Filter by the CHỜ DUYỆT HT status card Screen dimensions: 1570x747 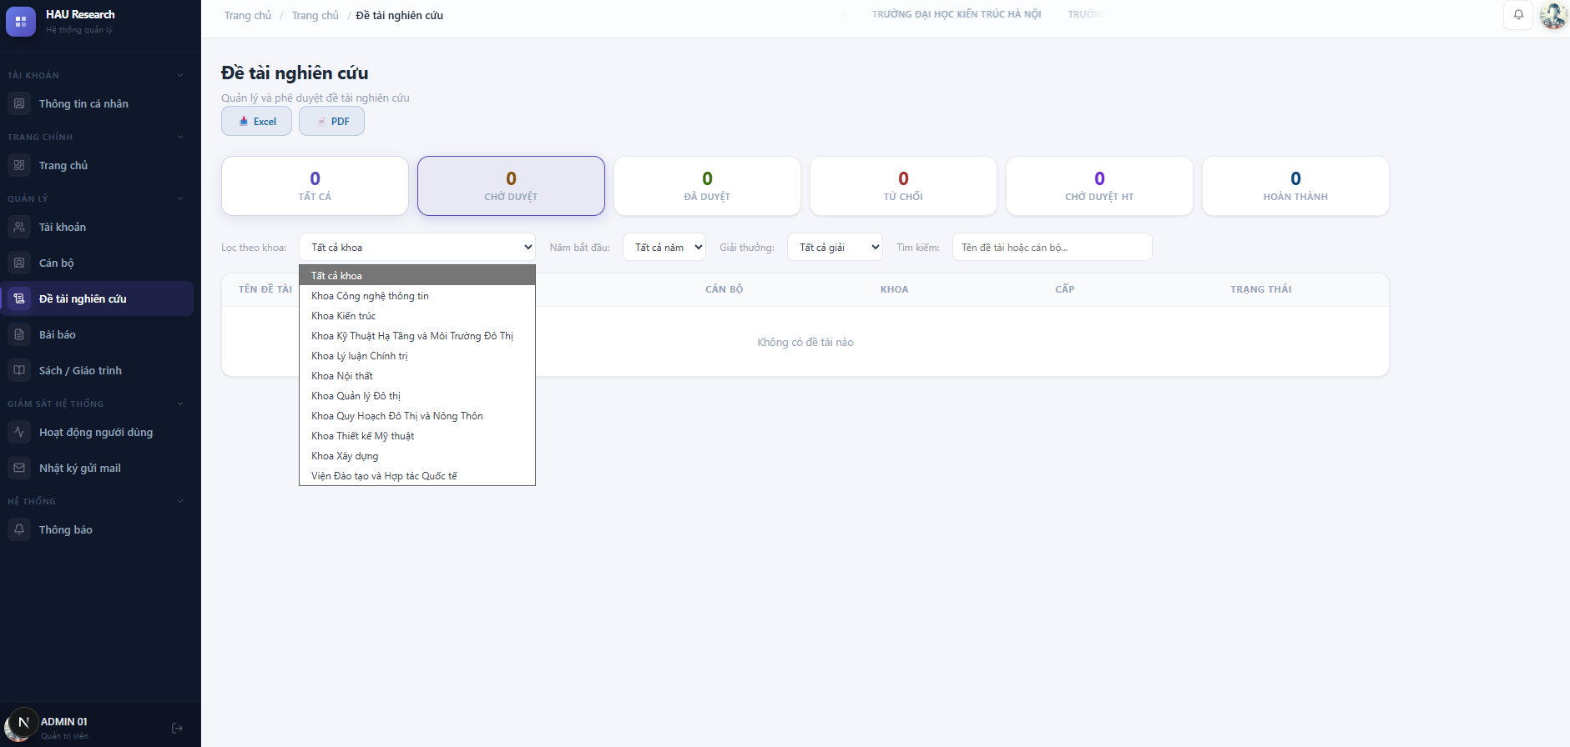[x=1099, y=186]
